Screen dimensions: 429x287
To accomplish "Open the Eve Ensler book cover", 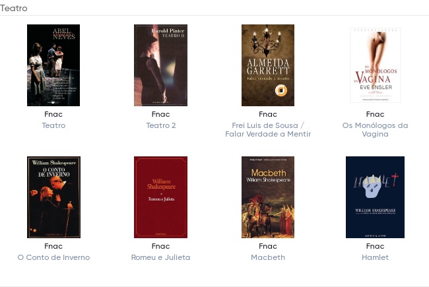I will point(375,65).
